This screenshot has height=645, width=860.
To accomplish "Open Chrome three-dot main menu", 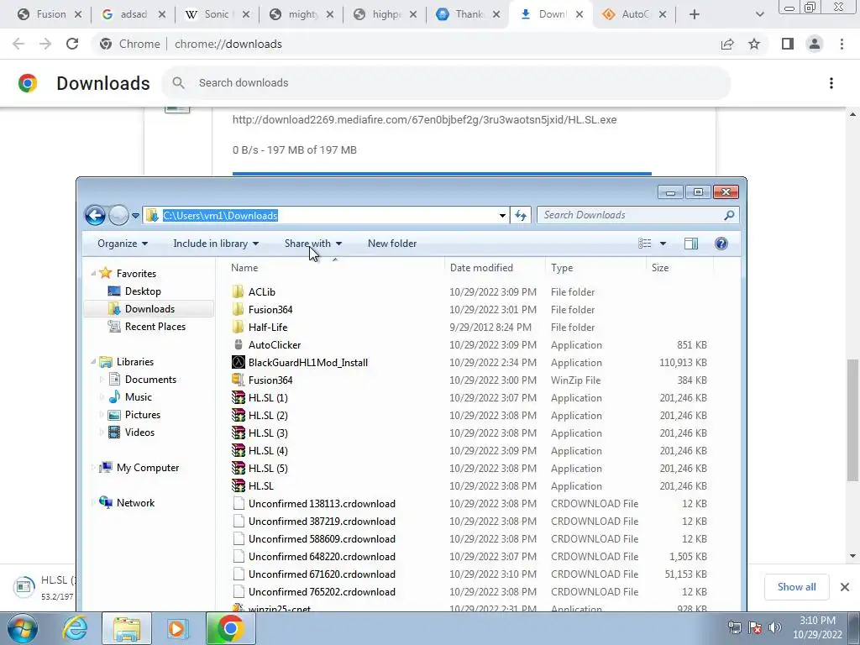I will click(842, 44).
